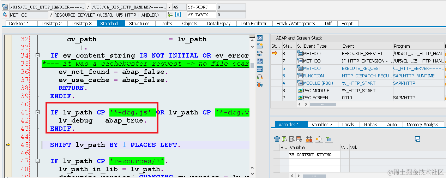
Task: Switch to the Desktop 1 tab
Action: pyautogui.click(x=22, y=23)
